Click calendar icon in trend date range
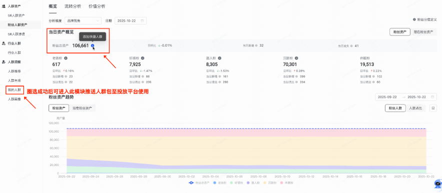The image size is (442, 193). 432,97
